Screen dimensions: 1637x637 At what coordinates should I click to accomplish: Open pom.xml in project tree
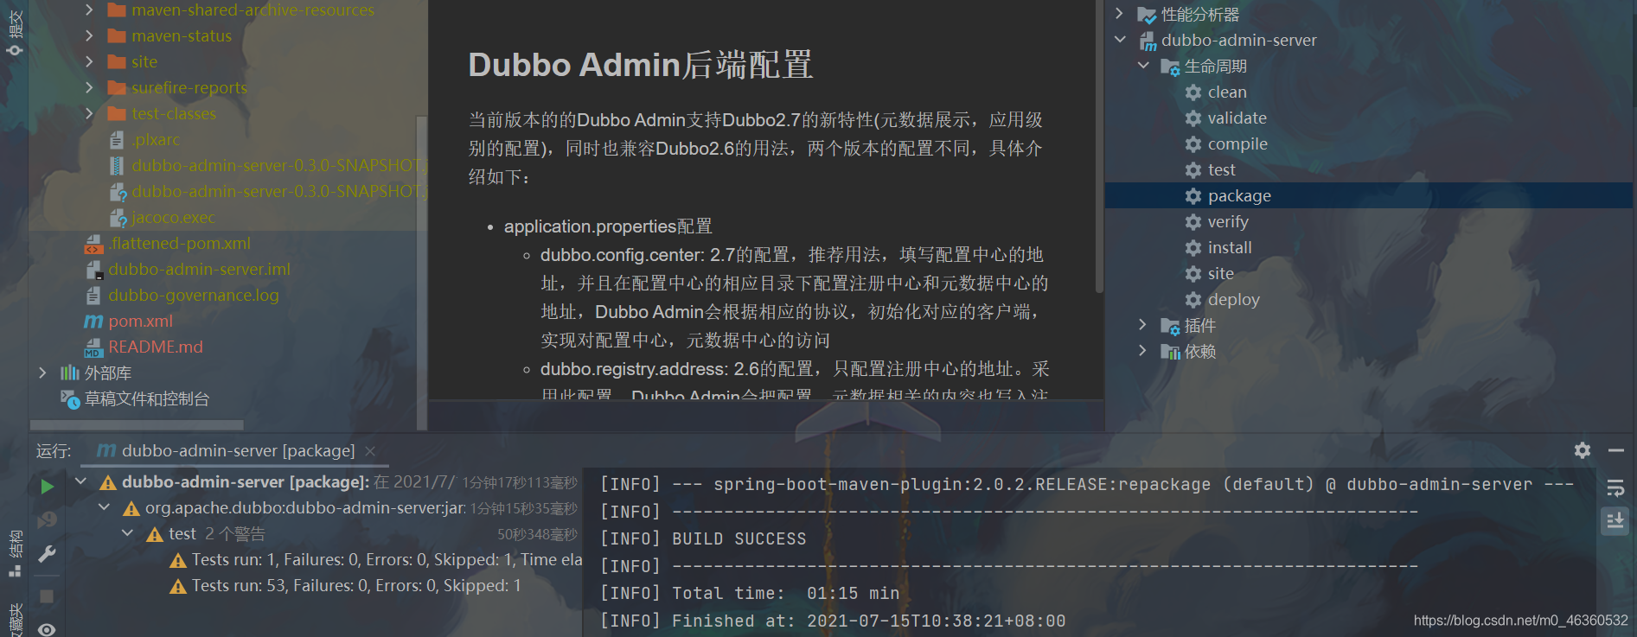click(x=140, y=321)
